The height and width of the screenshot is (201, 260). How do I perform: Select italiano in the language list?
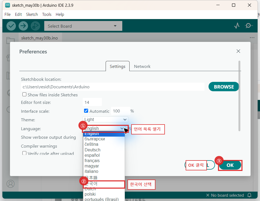click(104, 171)
